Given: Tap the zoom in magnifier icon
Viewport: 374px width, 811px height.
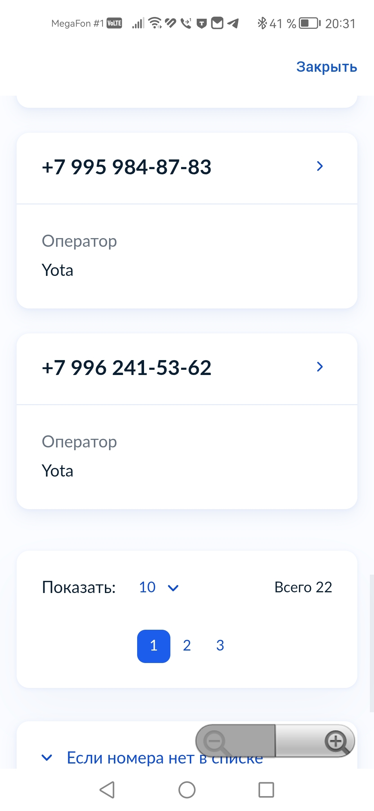Looking at the screenshot, I should [x=336, y=742].
